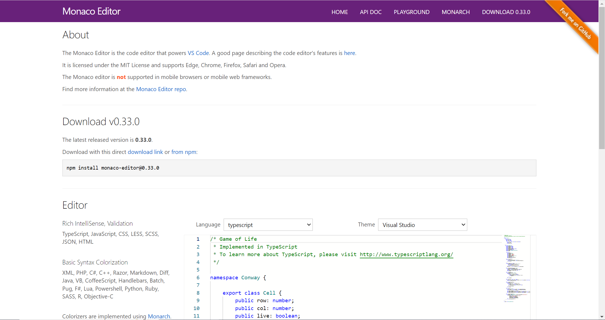Image resolution: width=605 pixels, height=320 pixels.
Task: Click the typescriptlang.org URL in the code
Action: click(406, 254)
